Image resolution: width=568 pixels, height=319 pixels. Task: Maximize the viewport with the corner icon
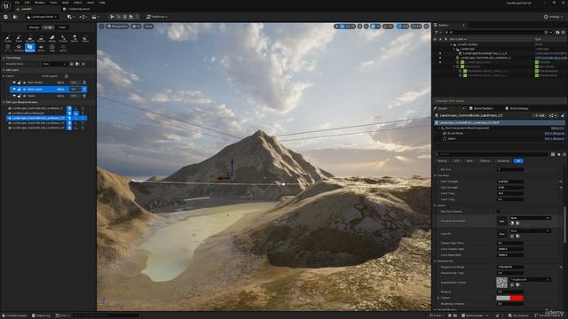pyautogui.click(x=426, y=27)
